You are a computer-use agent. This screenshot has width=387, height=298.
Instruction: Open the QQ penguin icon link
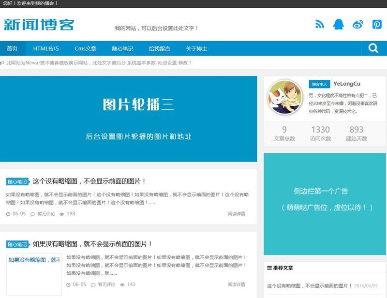[x=339, y=24]
